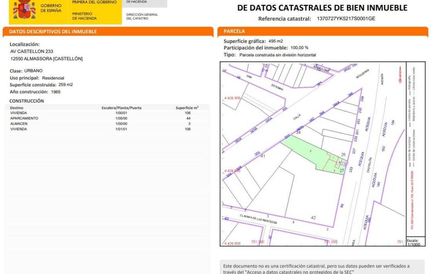Click the Ministerio de Hacienda yellow label
The height and width of the screenshot is (274, 431).
pos(85,16)
